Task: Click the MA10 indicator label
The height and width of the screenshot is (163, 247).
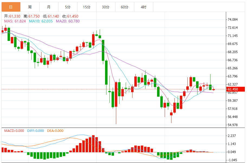Action: (41, 21)
